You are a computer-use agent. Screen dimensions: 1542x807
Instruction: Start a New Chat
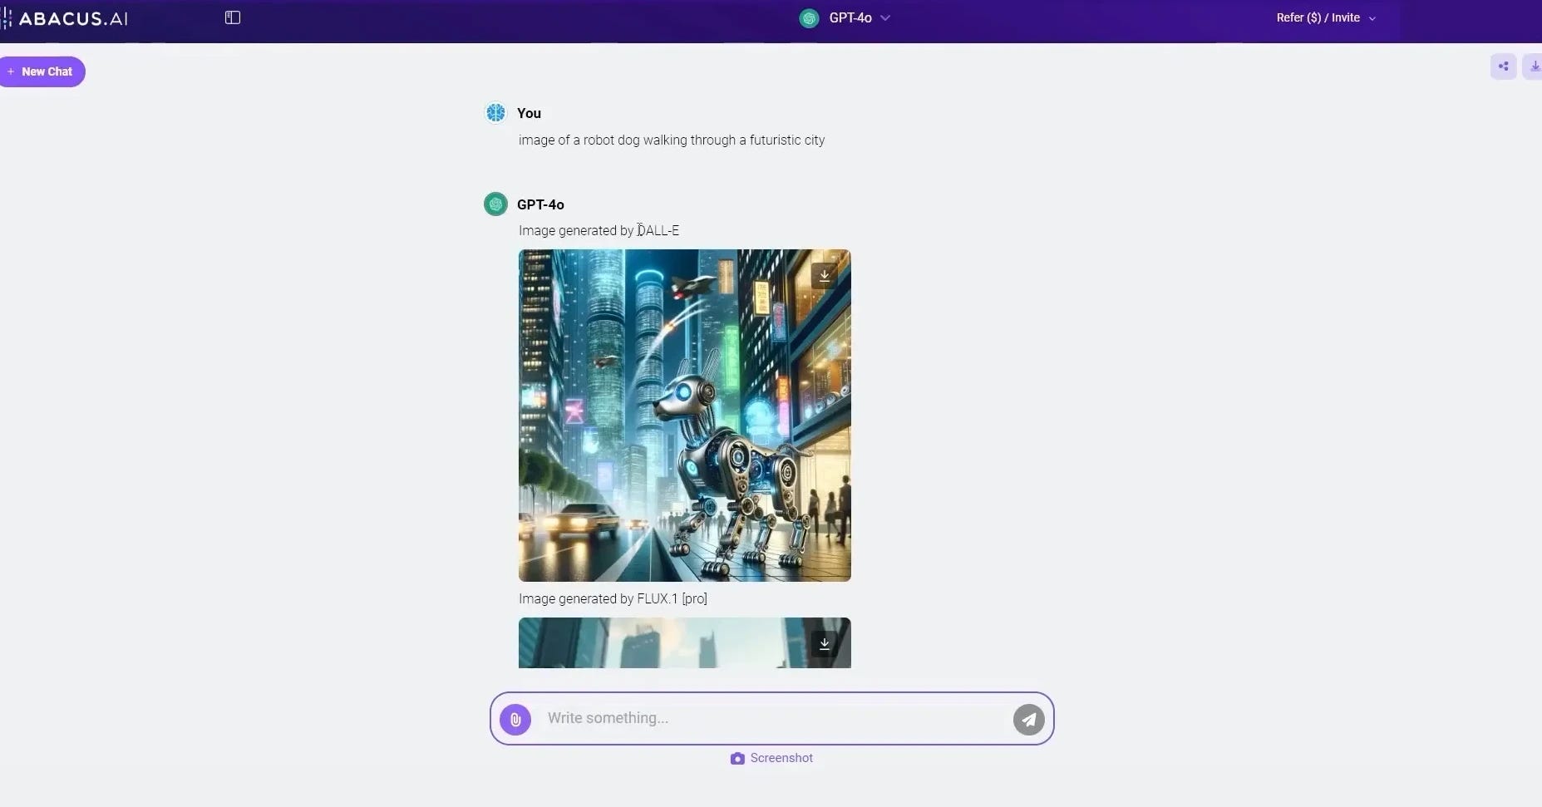point(42,71)
